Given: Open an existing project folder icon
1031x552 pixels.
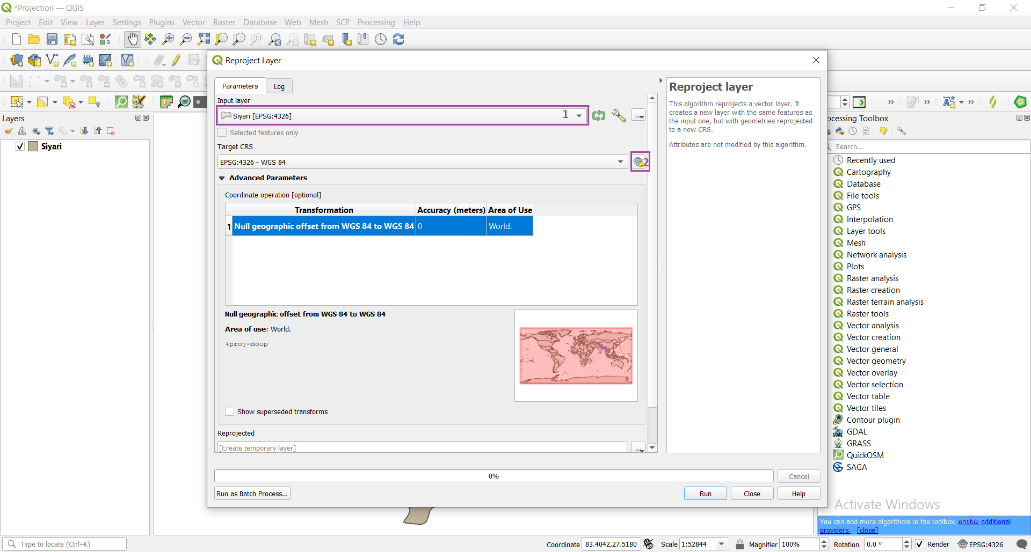Looking at the screenshot, I should [34, 39].
